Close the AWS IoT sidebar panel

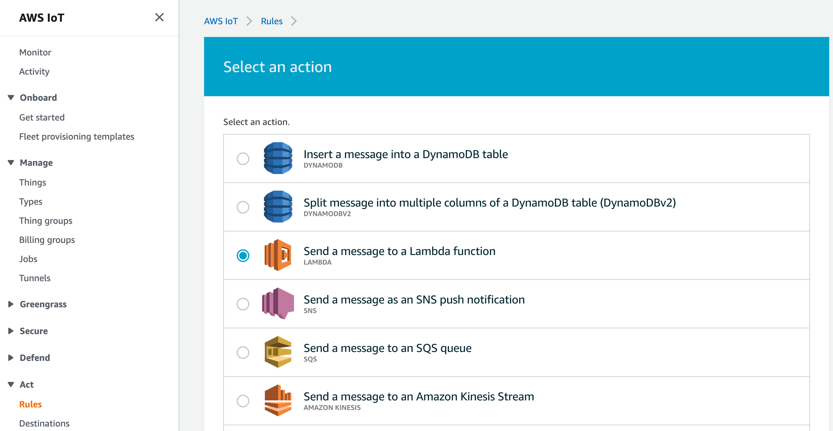tap(159, 17)
